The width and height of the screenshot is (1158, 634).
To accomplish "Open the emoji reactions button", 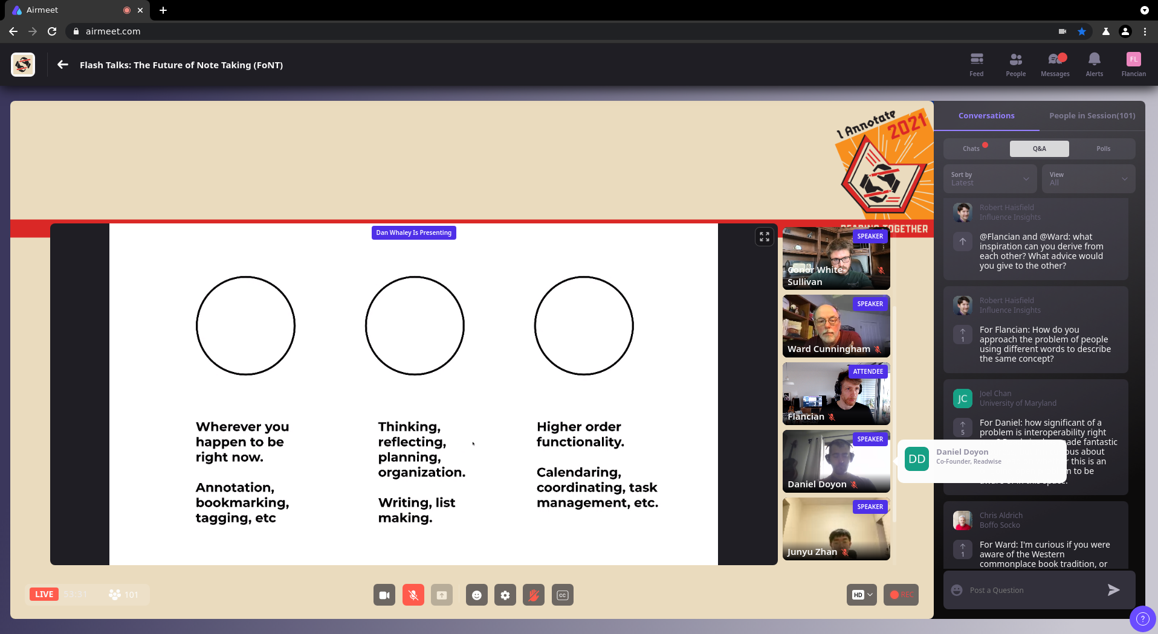I will point(477,595).
